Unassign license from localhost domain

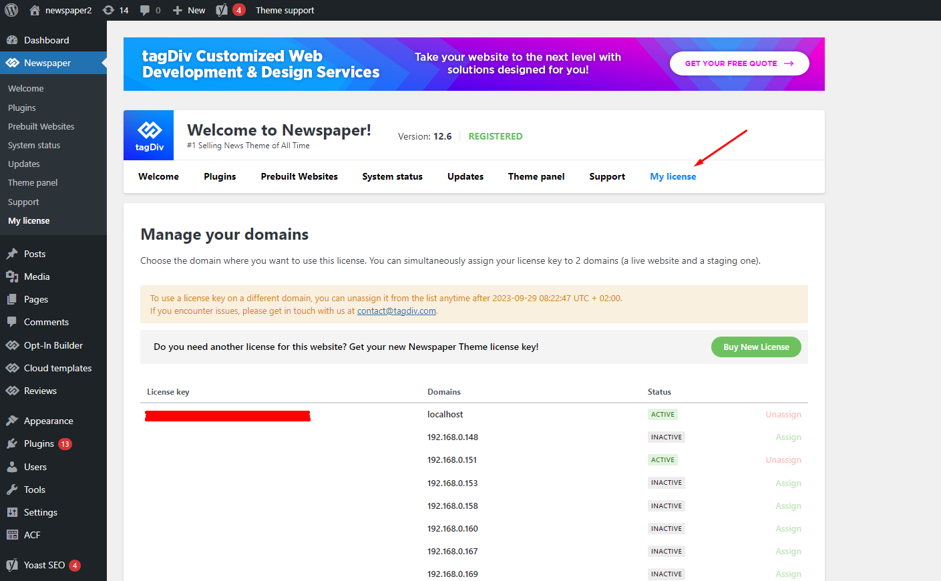[783, 414]
